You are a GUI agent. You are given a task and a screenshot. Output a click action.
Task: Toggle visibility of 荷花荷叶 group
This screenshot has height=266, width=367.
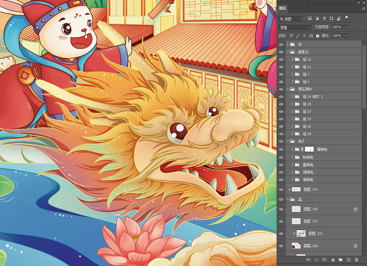pyautogui.click(x=281, y=89)
